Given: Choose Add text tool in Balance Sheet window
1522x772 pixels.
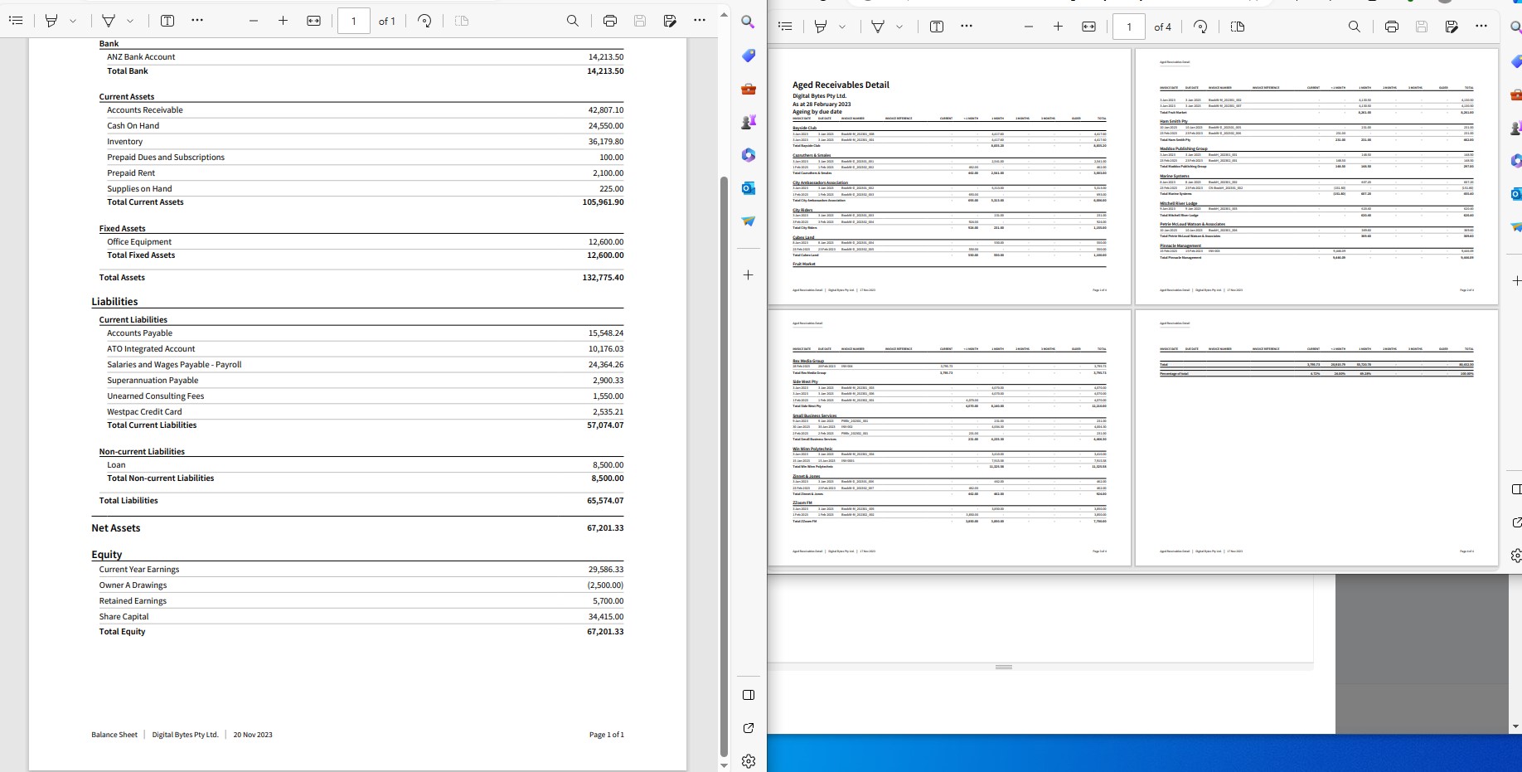Looking at the screenshot, I should tap(167, 21).
